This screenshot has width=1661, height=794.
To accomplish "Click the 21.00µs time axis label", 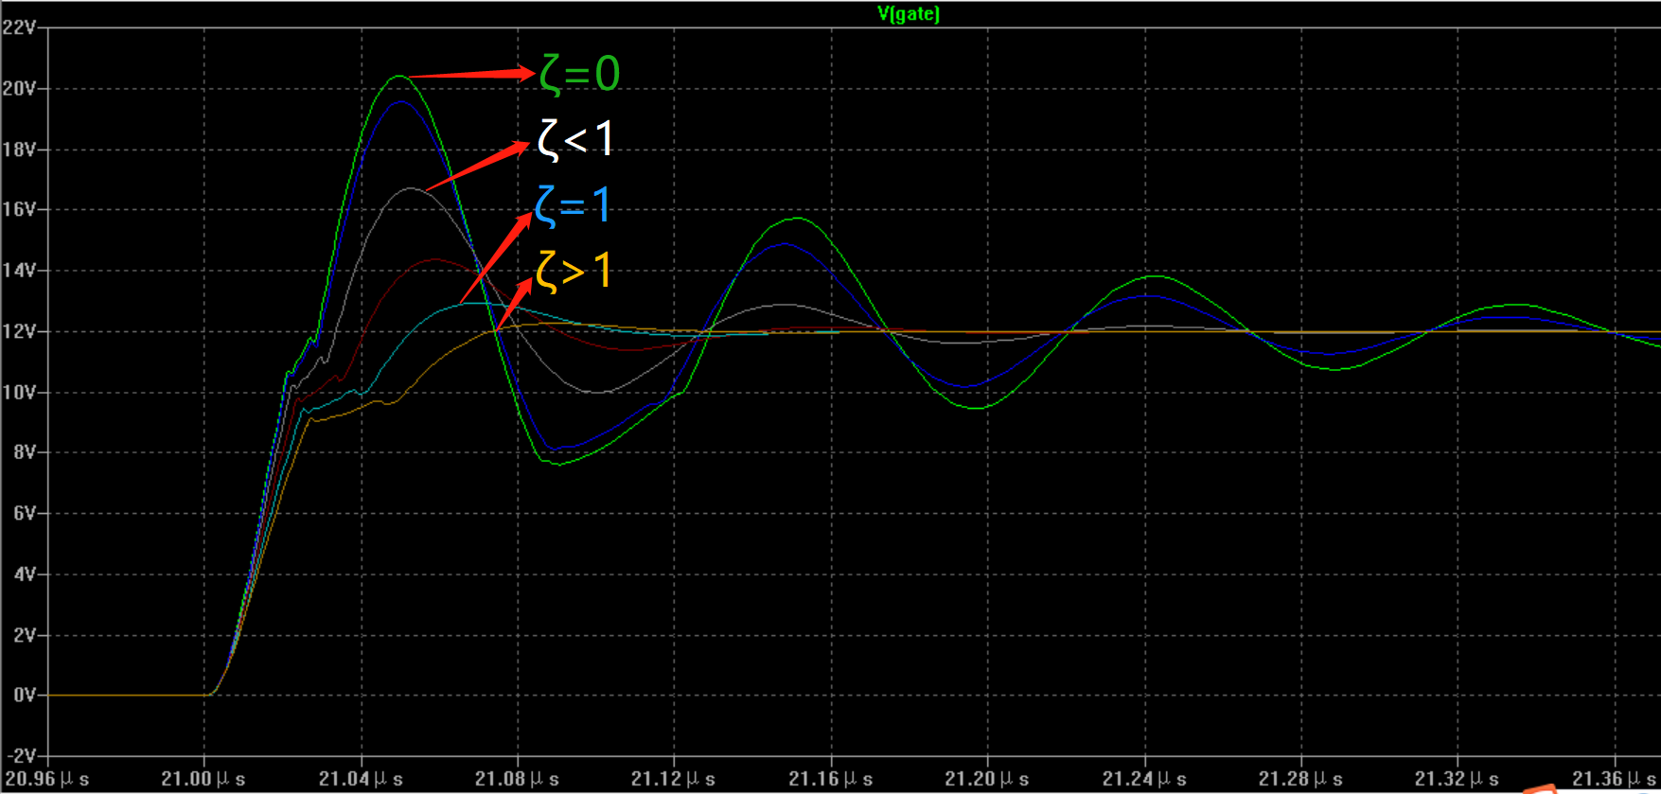I will click(x=203, y=779).
